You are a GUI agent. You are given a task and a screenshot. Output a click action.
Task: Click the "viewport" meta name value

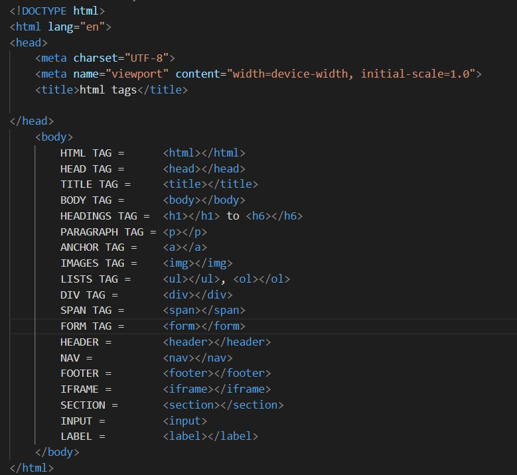point(137,74)
